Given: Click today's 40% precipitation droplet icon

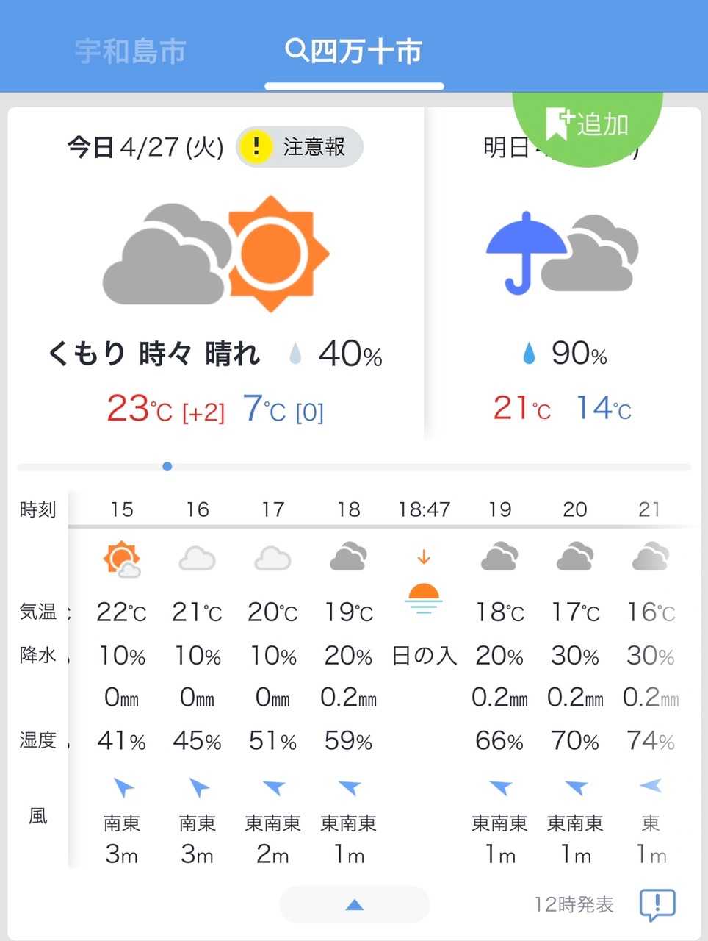Looking at the screenshot, I should (x=295, y=354).
